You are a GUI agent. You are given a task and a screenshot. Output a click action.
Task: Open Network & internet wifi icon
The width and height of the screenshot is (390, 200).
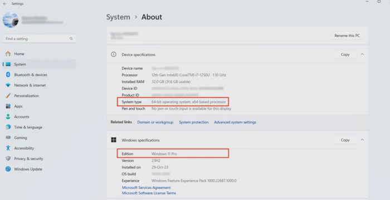coord(8,85)
